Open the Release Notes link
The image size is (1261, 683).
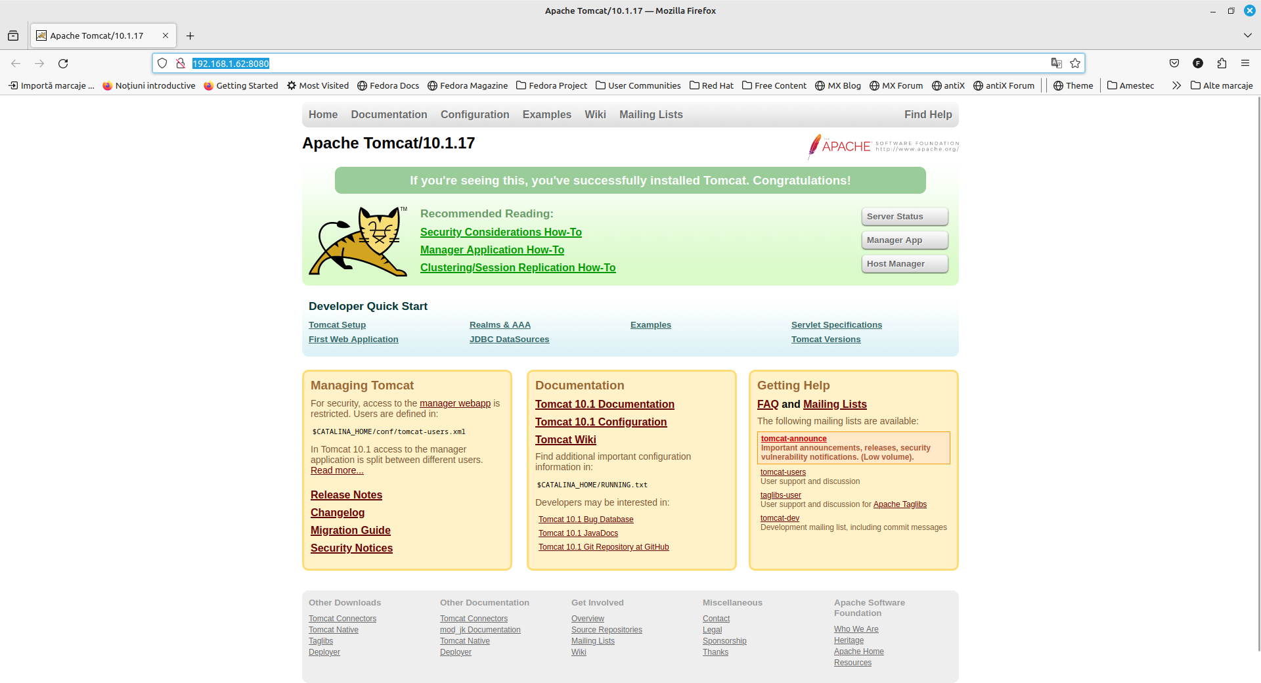click(346, 495)
